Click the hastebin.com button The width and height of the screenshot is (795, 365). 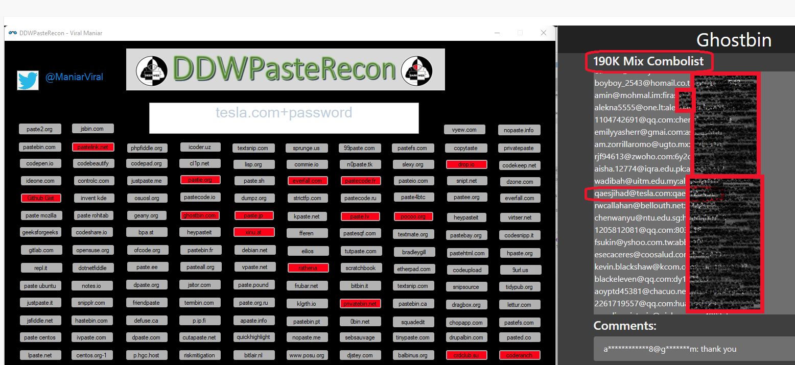(x=91, y=321)
